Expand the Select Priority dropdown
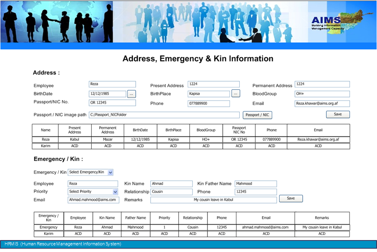 click(115, 191)
